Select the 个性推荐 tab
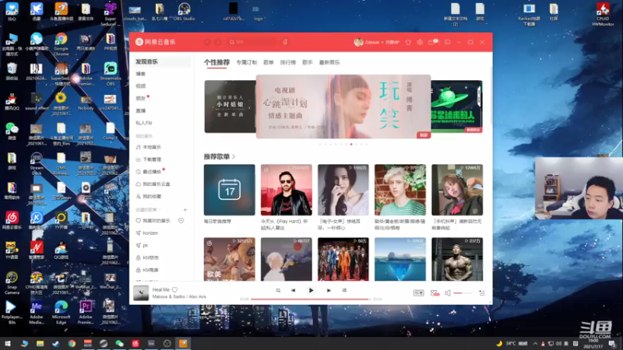Image resolution: width=623 pixels, height=350 pixels. [217, 62]
